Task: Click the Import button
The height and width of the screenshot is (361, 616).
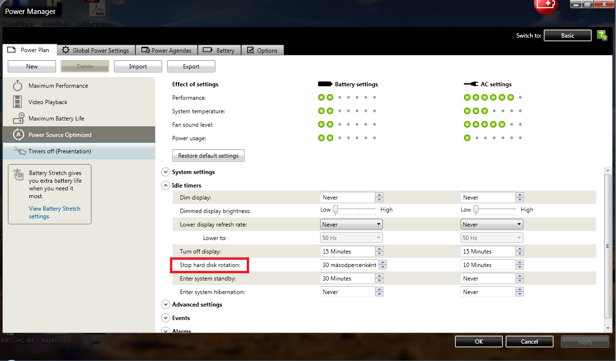Action: 138,67
